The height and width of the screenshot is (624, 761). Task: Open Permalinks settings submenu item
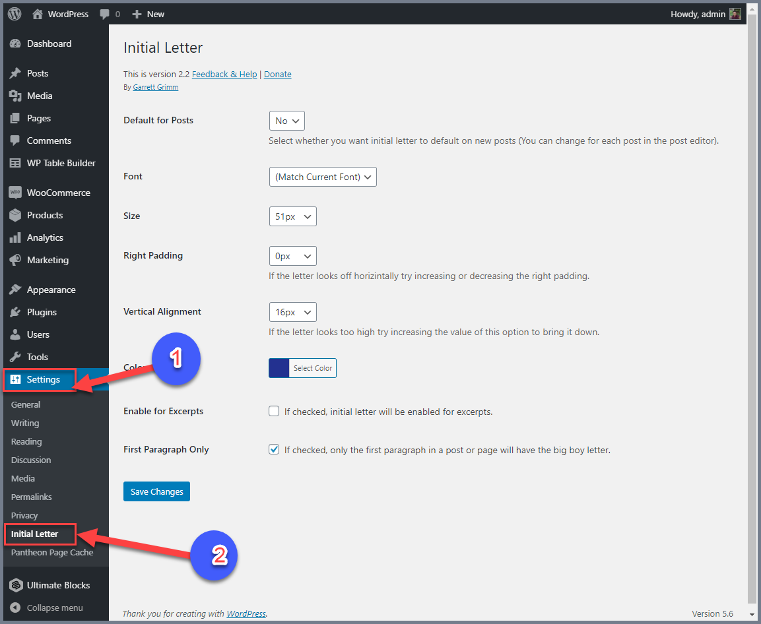click(32, 497)
